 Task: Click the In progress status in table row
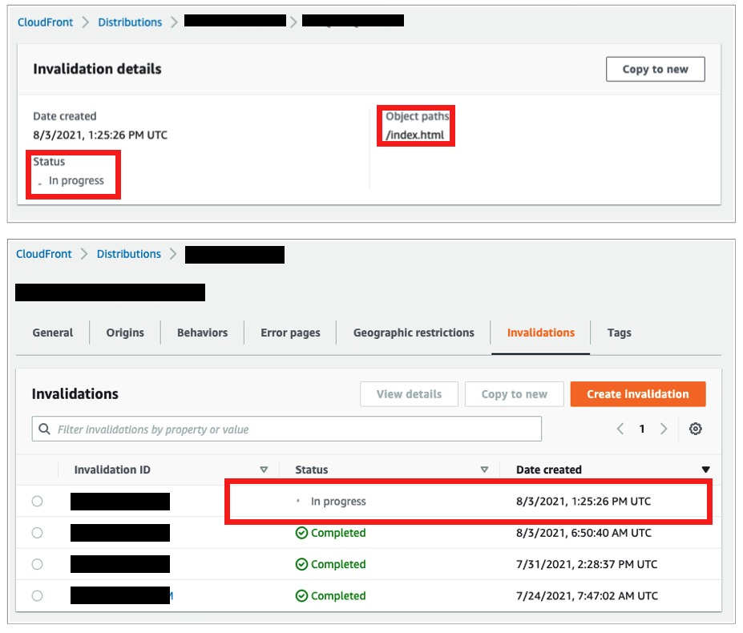click(338, 502)
